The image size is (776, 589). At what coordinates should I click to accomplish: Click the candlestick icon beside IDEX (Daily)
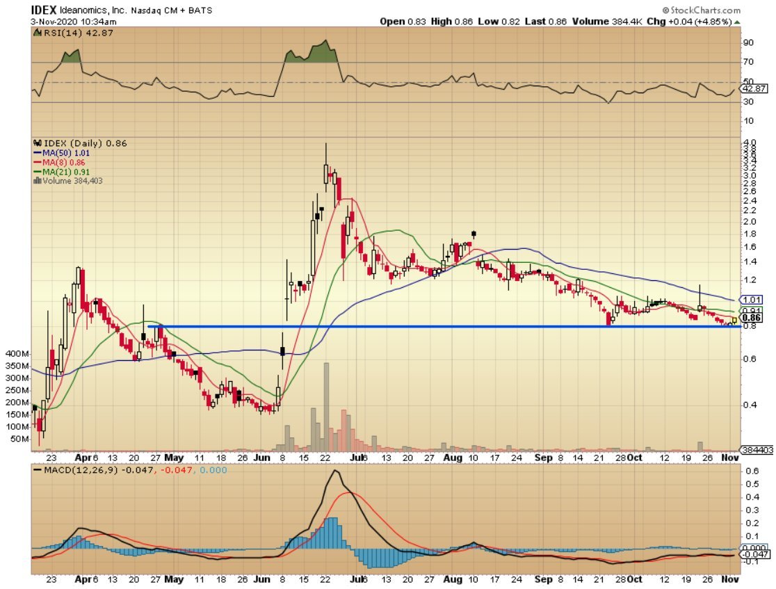[x=38, y=143]
